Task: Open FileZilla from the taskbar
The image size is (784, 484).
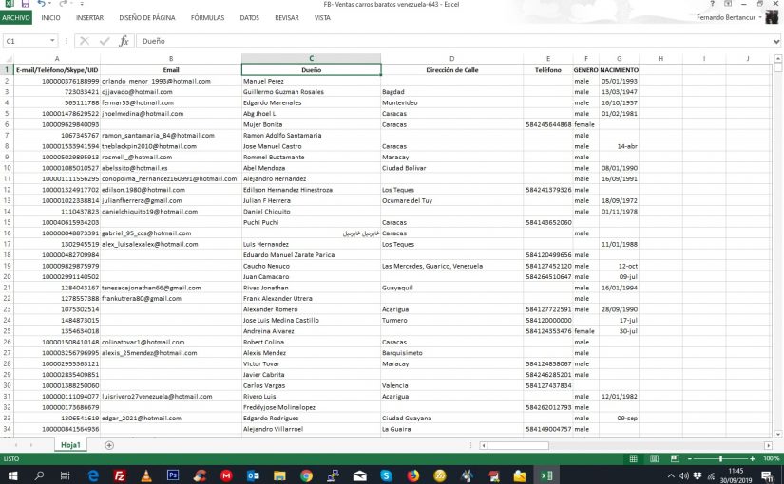Action: 120,475
